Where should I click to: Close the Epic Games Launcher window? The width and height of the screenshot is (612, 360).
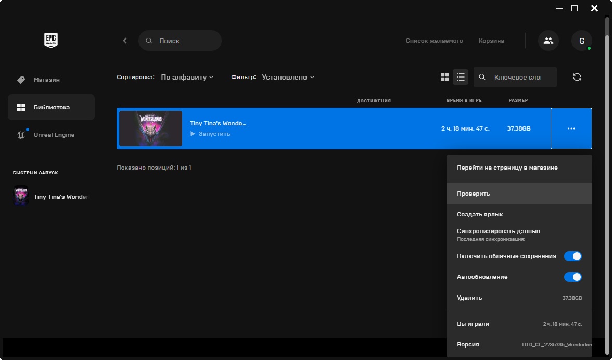(x=594, y=8)
